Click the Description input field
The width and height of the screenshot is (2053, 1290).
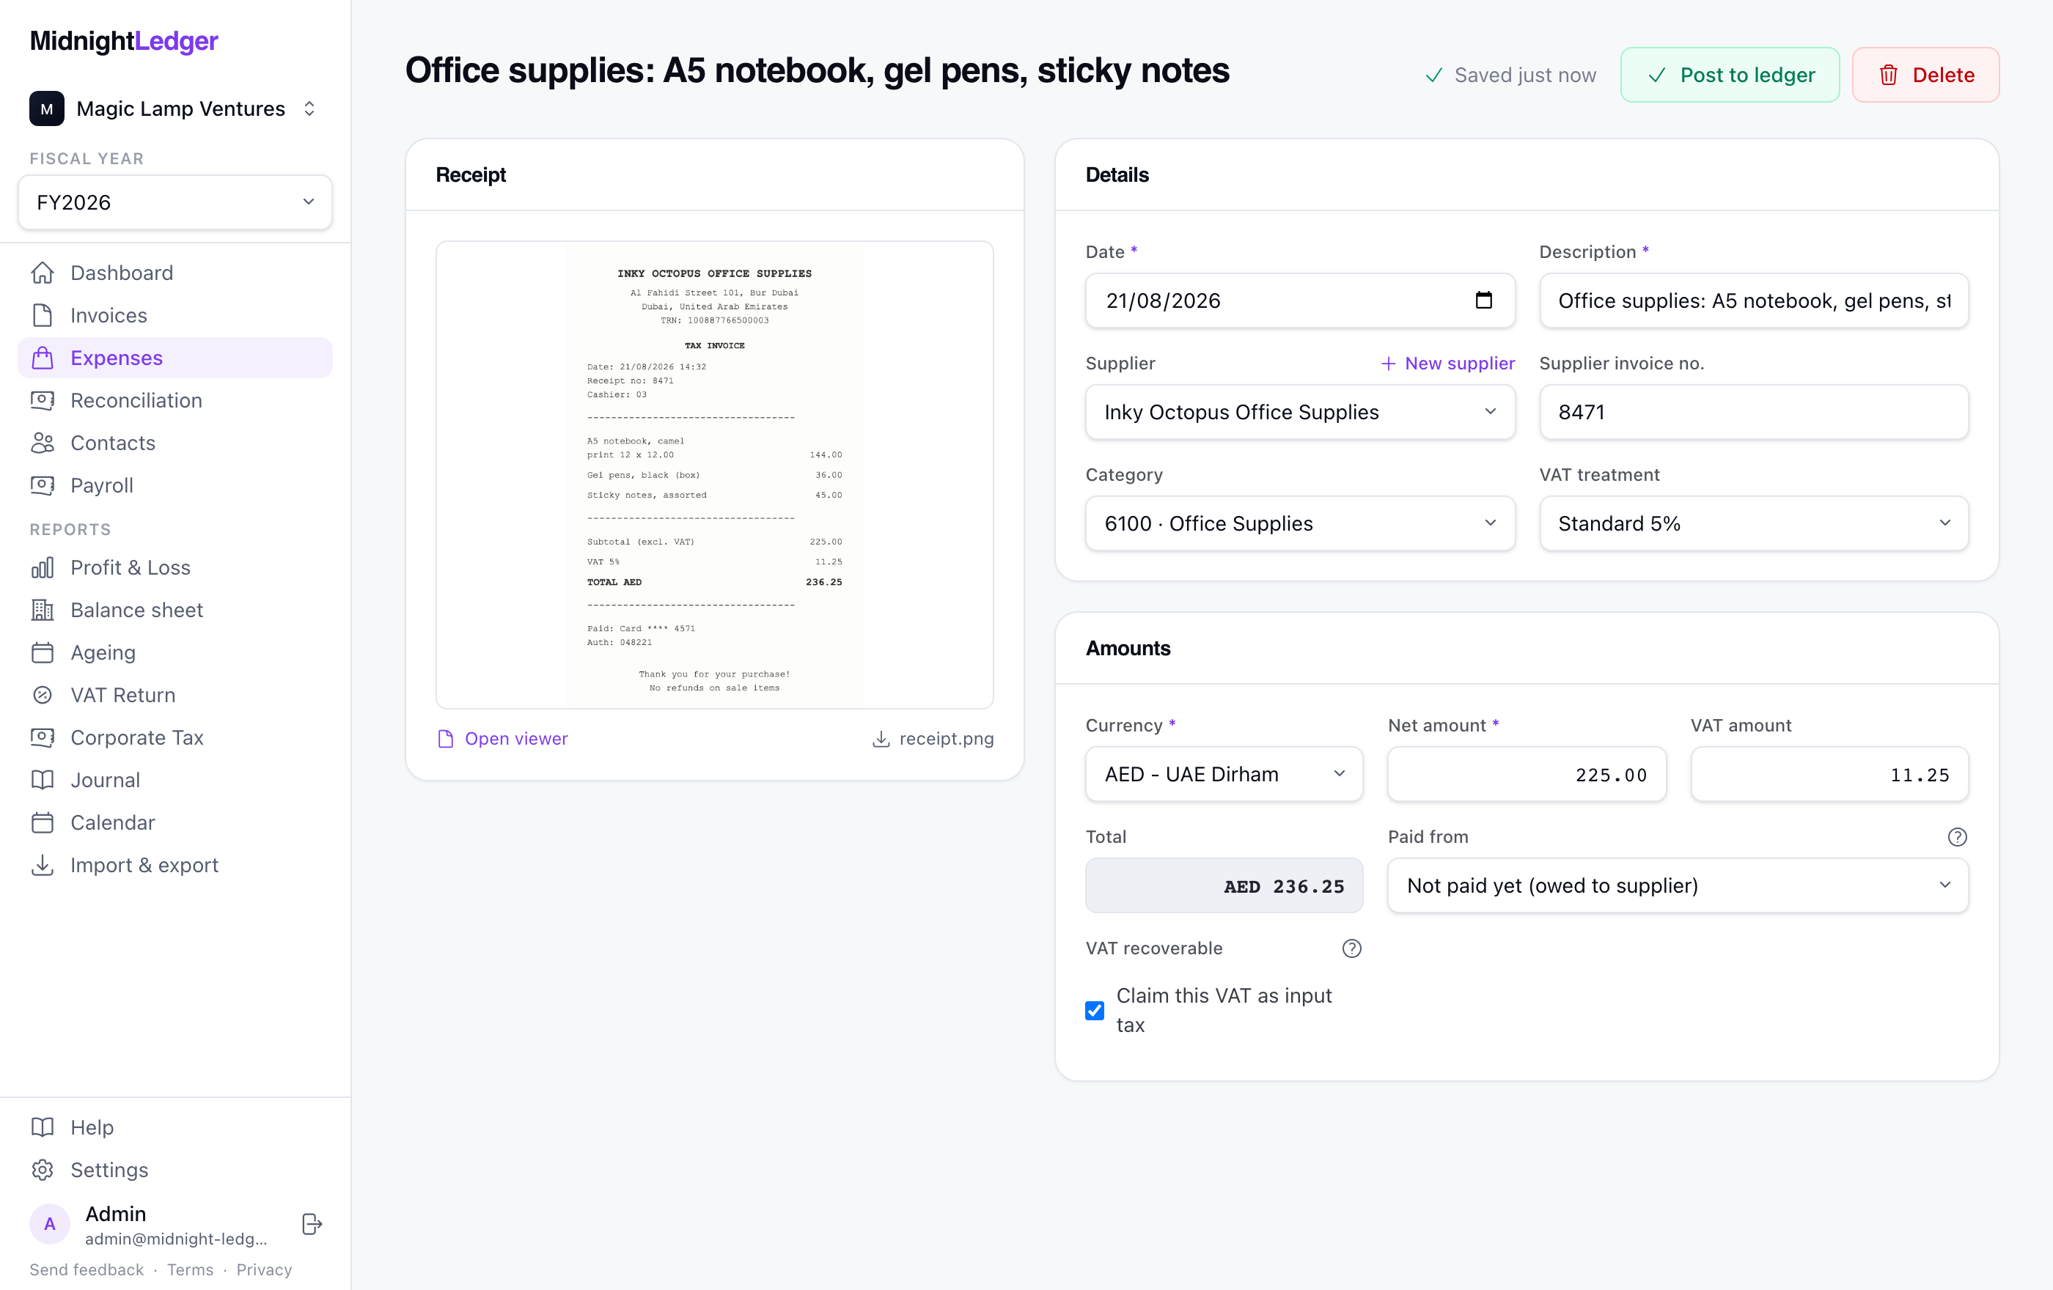click(x=1754, y=301)
